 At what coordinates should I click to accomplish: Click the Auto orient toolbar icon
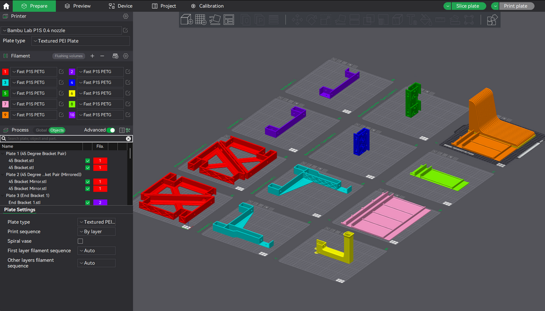point(215,20)
